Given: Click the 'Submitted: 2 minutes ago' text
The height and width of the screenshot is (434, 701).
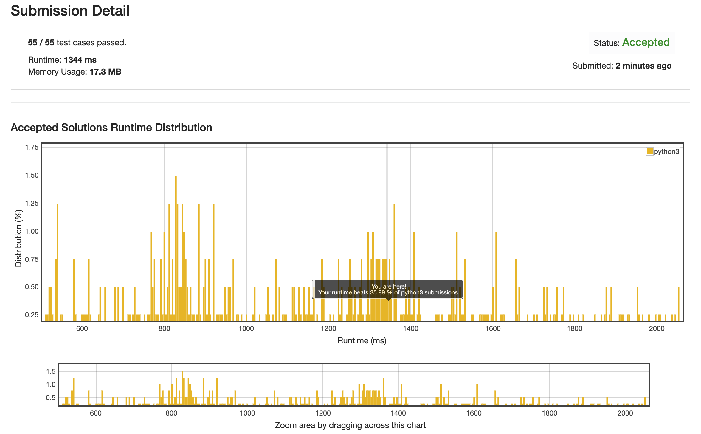Looking at the screenshot, I should tap(622, 66).
